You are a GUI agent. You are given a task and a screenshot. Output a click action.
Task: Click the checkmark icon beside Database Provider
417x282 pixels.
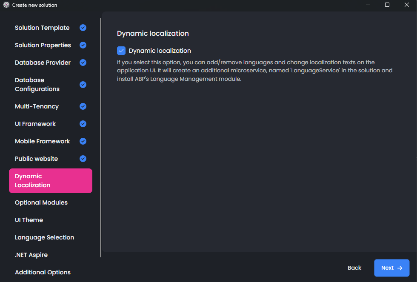[83, 63]
